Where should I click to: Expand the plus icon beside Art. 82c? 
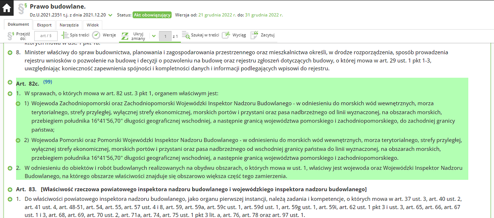tap(10, 83)
